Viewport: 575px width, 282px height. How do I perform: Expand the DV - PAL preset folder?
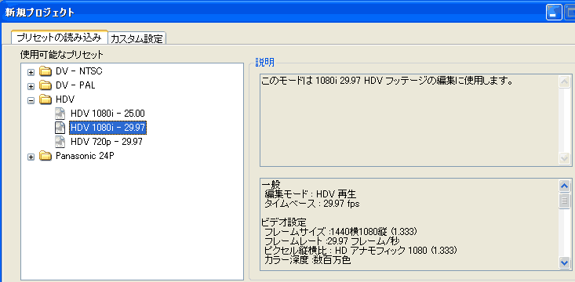[x=31, y=86]
